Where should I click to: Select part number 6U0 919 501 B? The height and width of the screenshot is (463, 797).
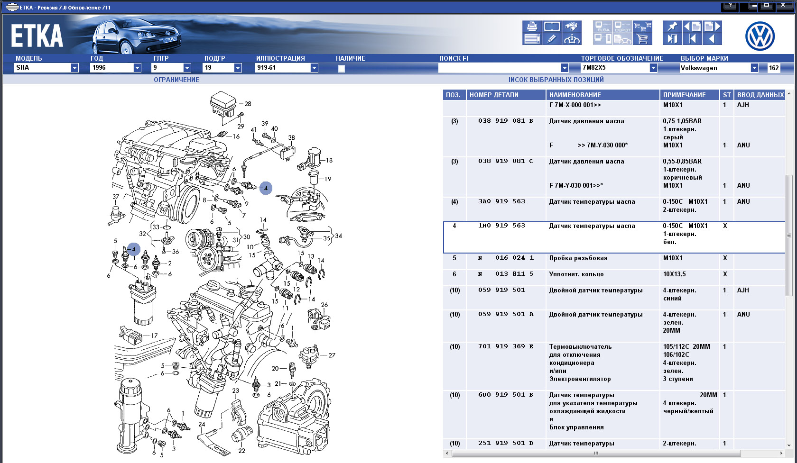coord(506,395)
